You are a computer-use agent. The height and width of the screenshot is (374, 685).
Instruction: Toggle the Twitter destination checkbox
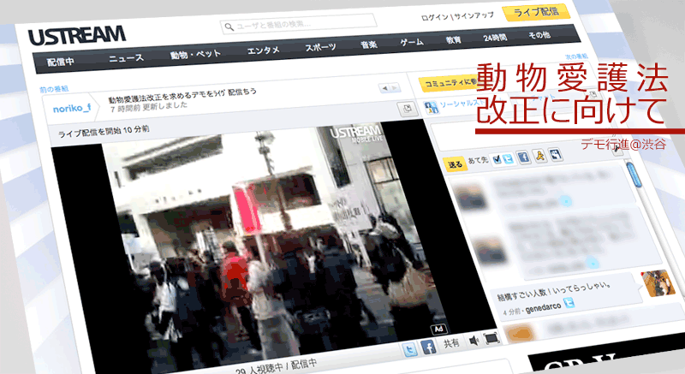click(x=497, y=160)
